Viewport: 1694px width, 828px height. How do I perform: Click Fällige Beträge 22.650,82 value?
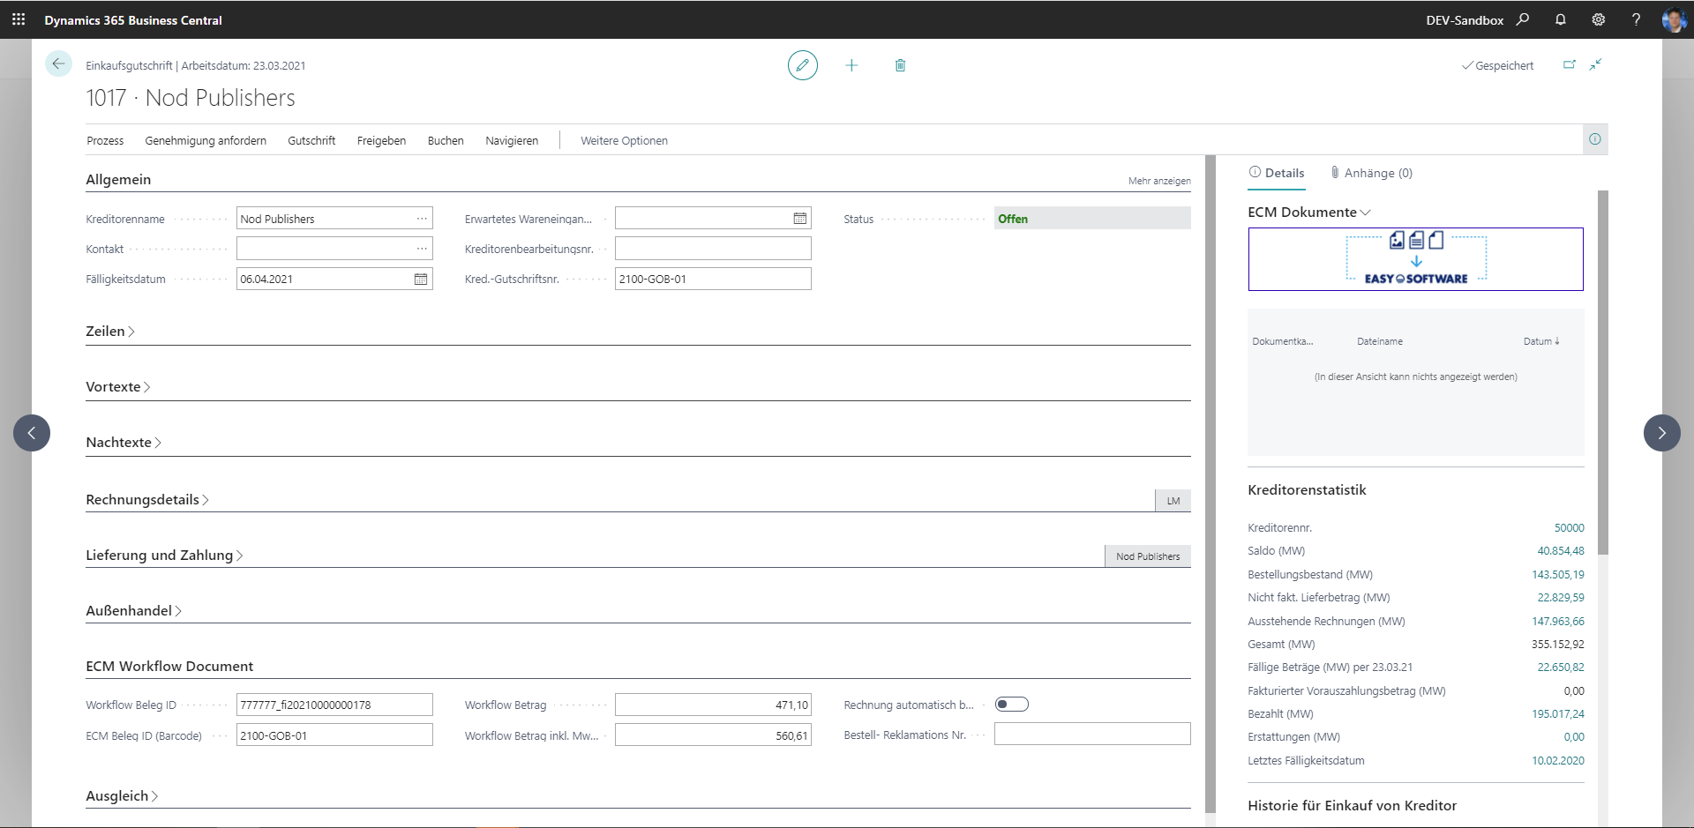point(1561,668)
